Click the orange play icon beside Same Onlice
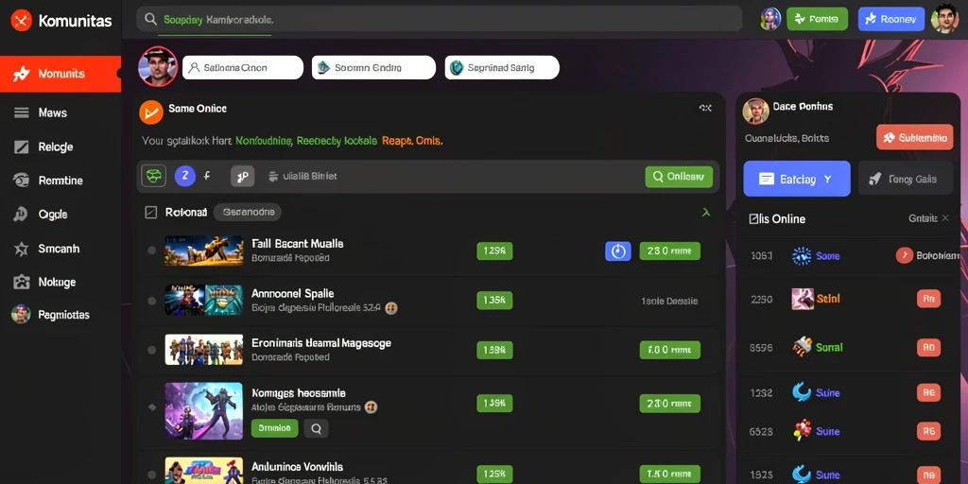Viewport: 968px width, 484px height. coord(150,112)
